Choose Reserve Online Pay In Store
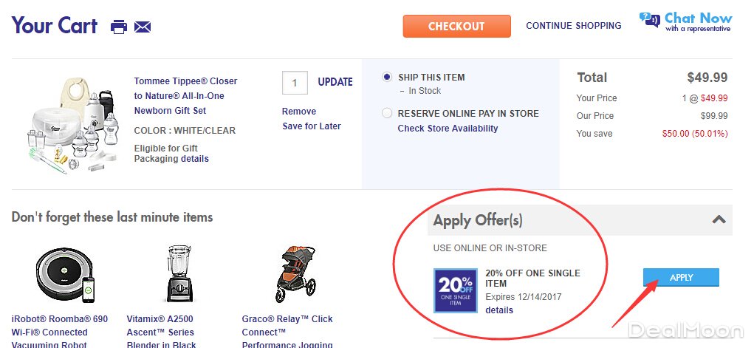754x348 pixels. click(x=387, y=114)
